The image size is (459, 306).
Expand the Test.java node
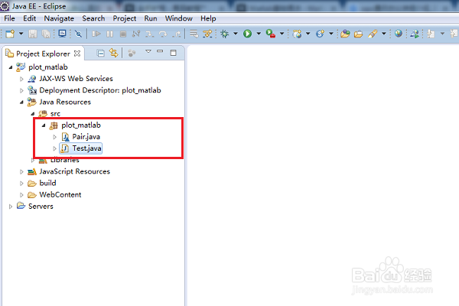click(55, 148)
